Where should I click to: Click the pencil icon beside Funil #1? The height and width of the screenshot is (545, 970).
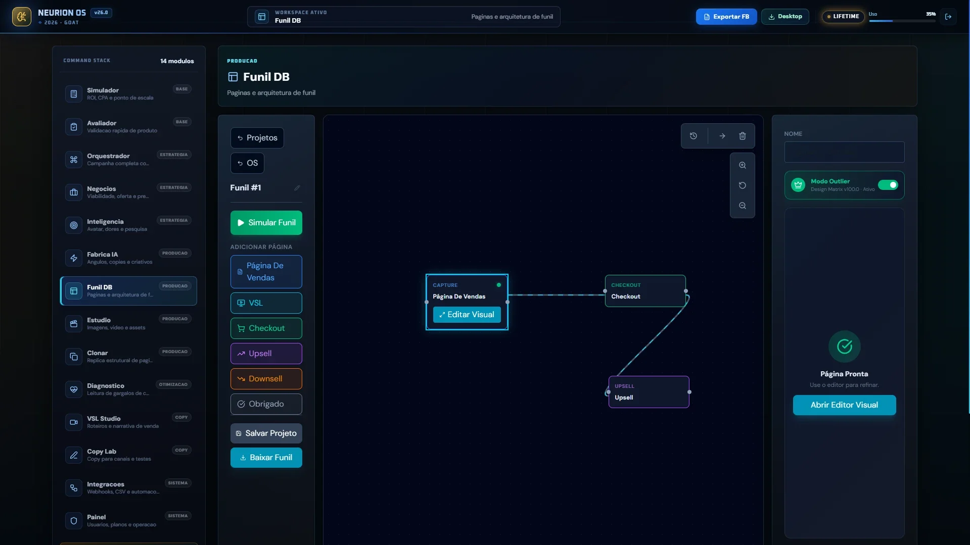pos(297,188)
